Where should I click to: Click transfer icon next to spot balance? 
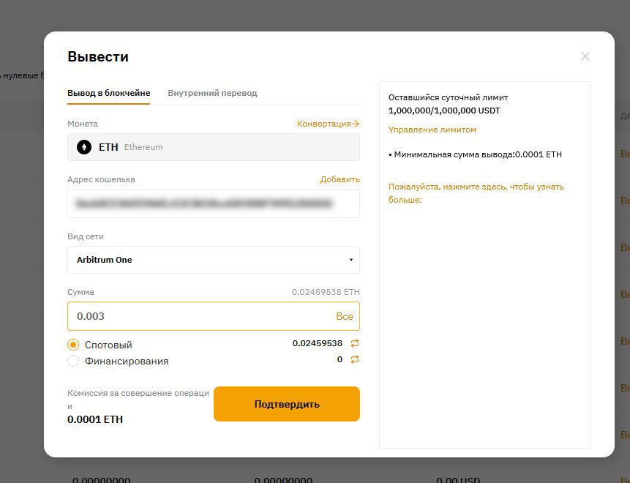click(355, 343)
